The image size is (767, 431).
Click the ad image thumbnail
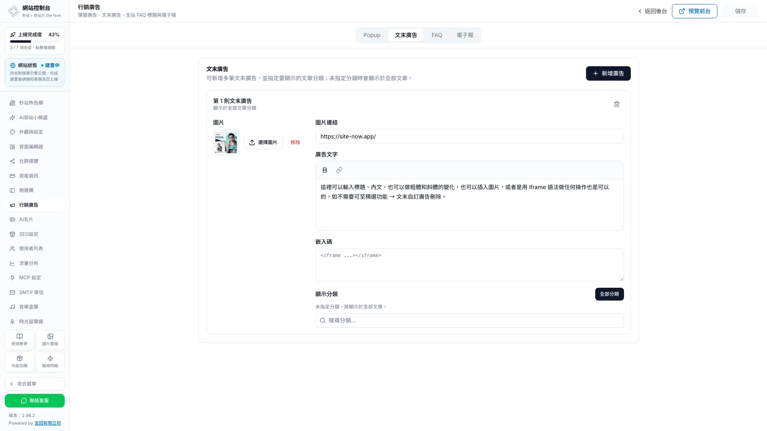coord(226,142)
